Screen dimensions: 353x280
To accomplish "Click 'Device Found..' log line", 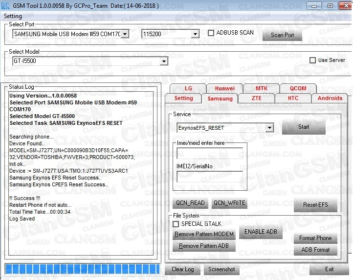I will click(27, 143).
